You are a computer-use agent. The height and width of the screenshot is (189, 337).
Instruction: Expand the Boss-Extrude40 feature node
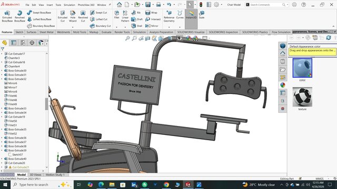2,159
